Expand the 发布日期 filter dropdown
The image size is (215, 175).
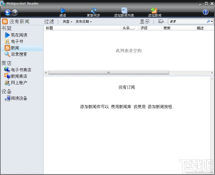(x=83, y=22)
